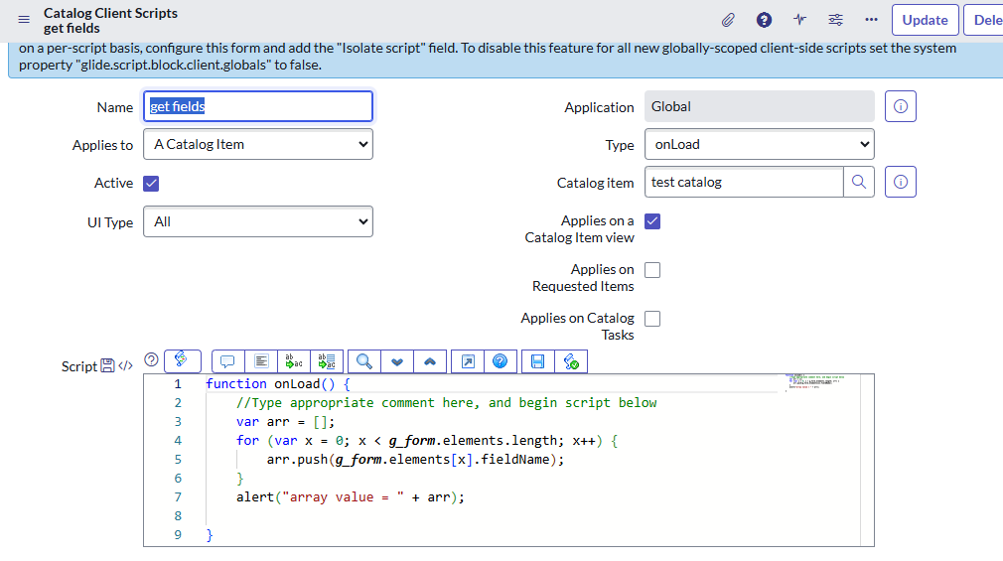1003x561 pixels.
Task: Toggle comment icon in script toolbar
Action: coord(227,361)
